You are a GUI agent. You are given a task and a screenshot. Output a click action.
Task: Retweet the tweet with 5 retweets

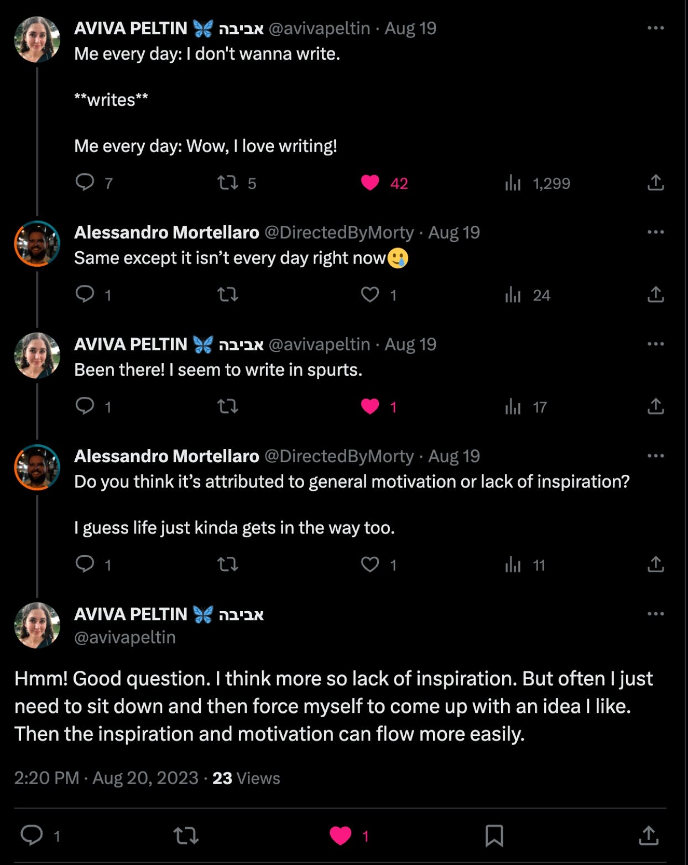click(x=227, y=183)
